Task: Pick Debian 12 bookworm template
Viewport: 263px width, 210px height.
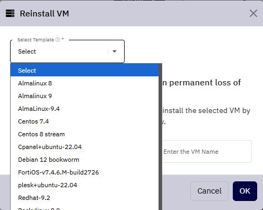Action: tap(84, 160)
